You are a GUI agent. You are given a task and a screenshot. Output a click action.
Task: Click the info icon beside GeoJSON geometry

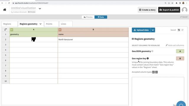[x=152, y=51]
